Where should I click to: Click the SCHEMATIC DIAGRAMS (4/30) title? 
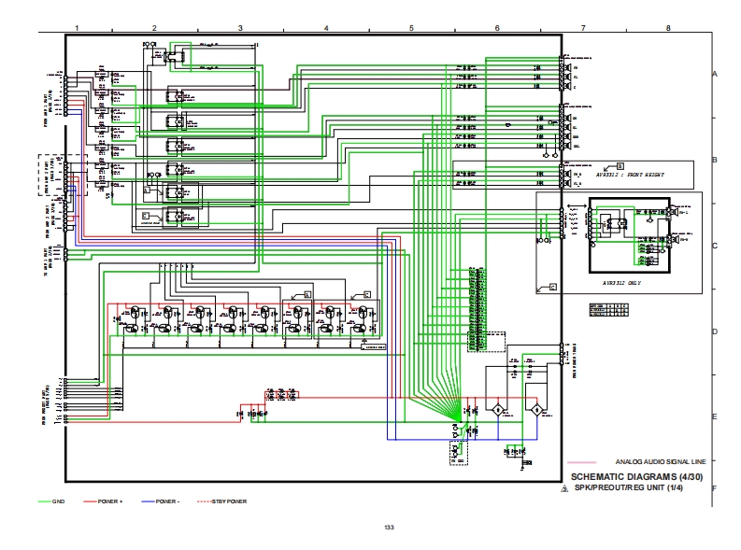pos(638,477)
